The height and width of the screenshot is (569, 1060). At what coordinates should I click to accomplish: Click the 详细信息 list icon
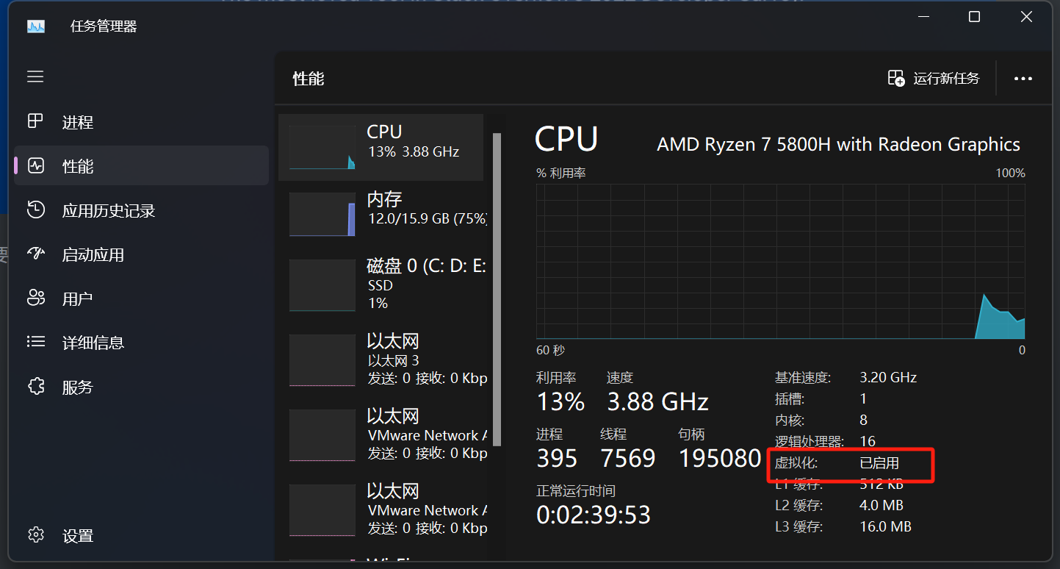point(35,342)
